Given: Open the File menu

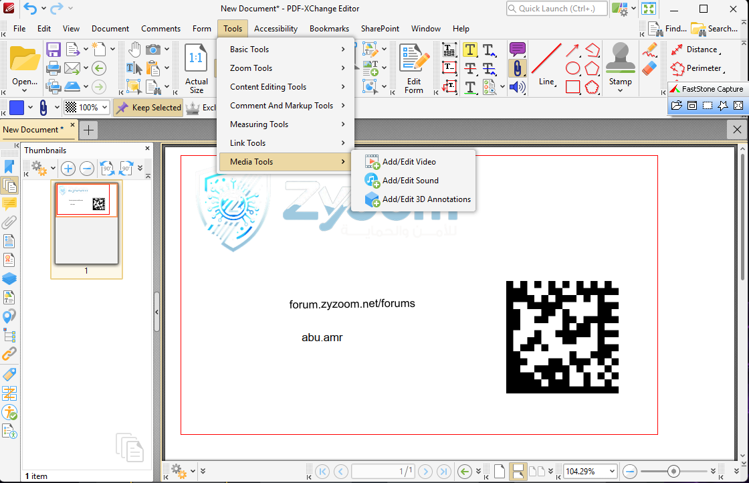Looking at the screenshot, I should tap(19, 29).
